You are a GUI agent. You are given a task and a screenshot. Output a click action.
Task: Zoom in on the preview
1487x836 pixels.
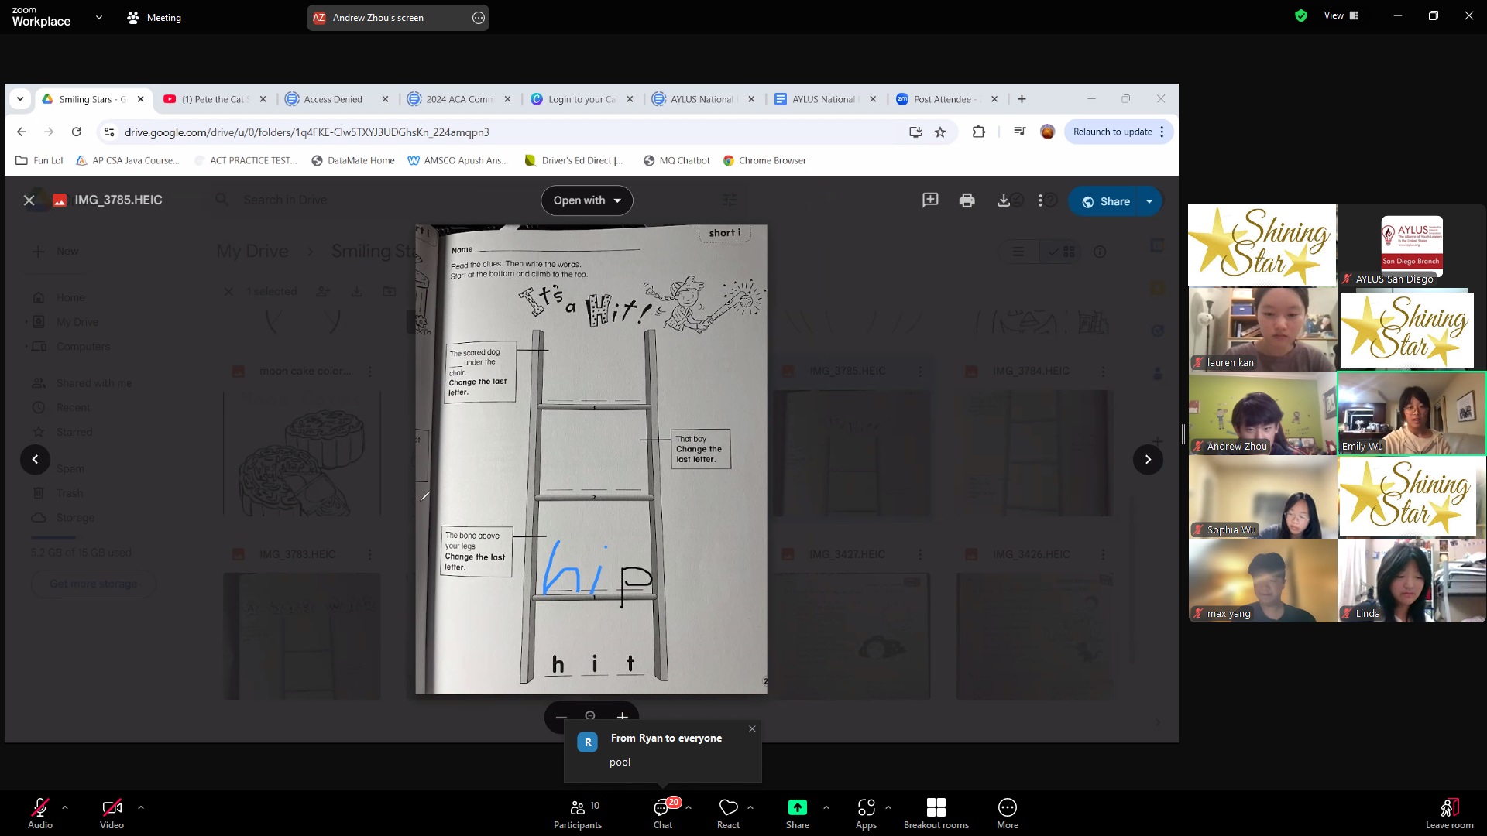point(622,717)
